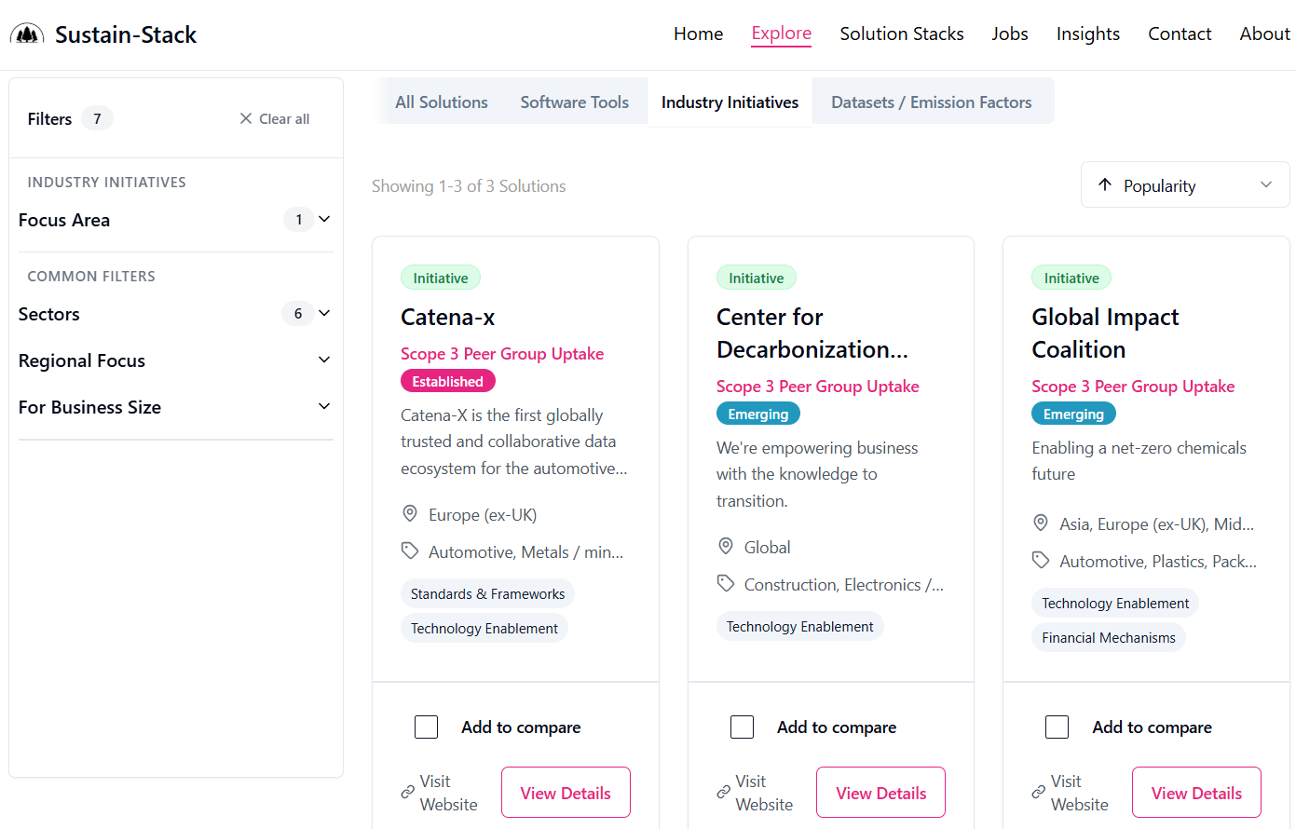Viewport: 1296px width, 829px height.
Task: Tick Add to compare for Center for Decarbonization
Action: [x=742, y=727]
